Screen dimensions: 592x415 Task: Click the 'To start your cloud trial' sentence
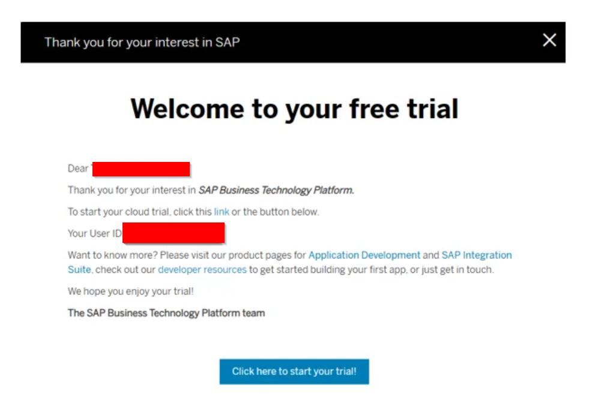pyautogui.click(x=193, y=212)
